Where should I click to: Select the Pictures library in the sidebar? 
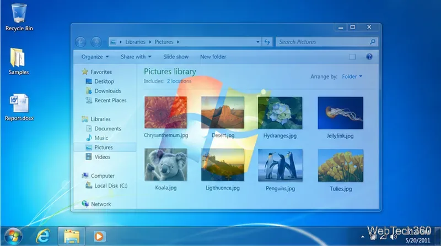pyautogui.click(x=105, y=147)
